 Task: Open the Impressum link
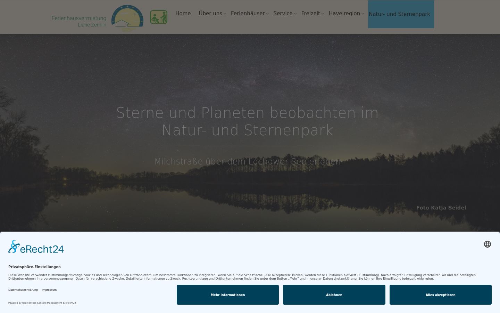pos(49,290)
